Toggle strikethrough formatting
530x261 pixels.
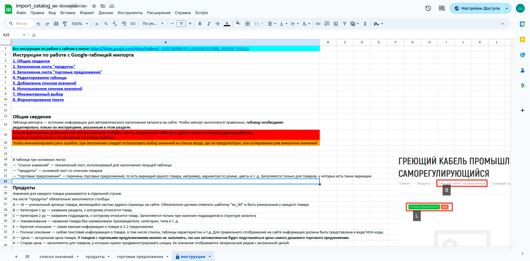point(218,24)
